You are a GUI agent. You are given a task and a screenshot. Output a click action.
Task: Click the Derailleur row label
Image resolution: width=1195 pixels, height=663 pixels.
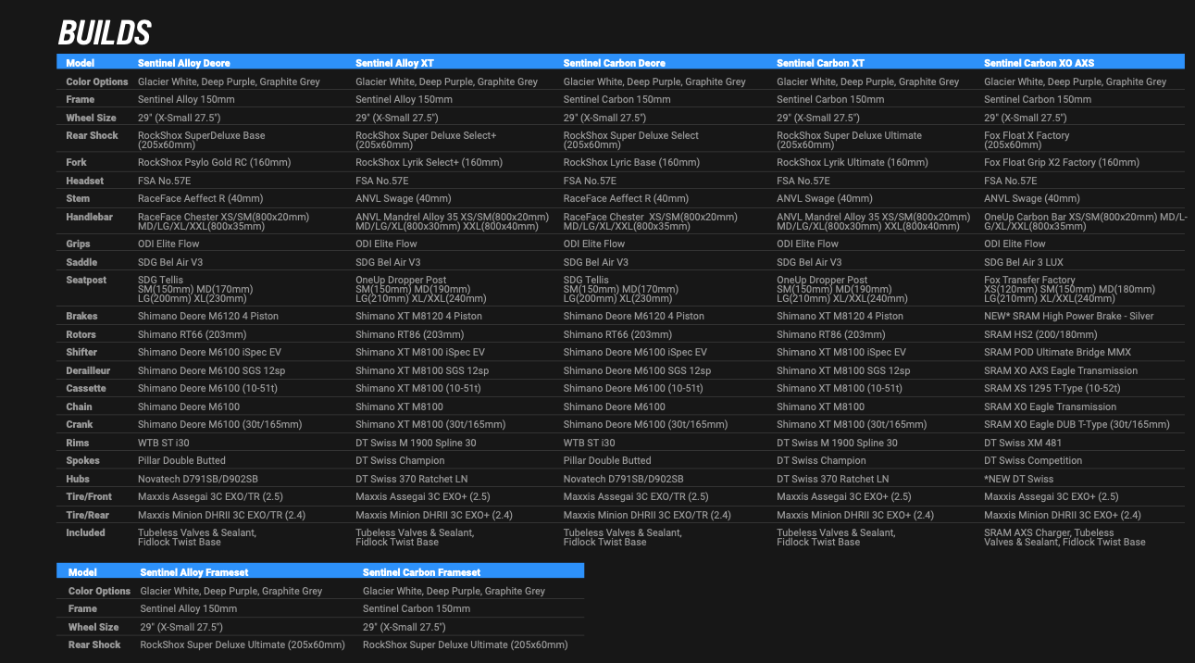(x=89, y=370)
